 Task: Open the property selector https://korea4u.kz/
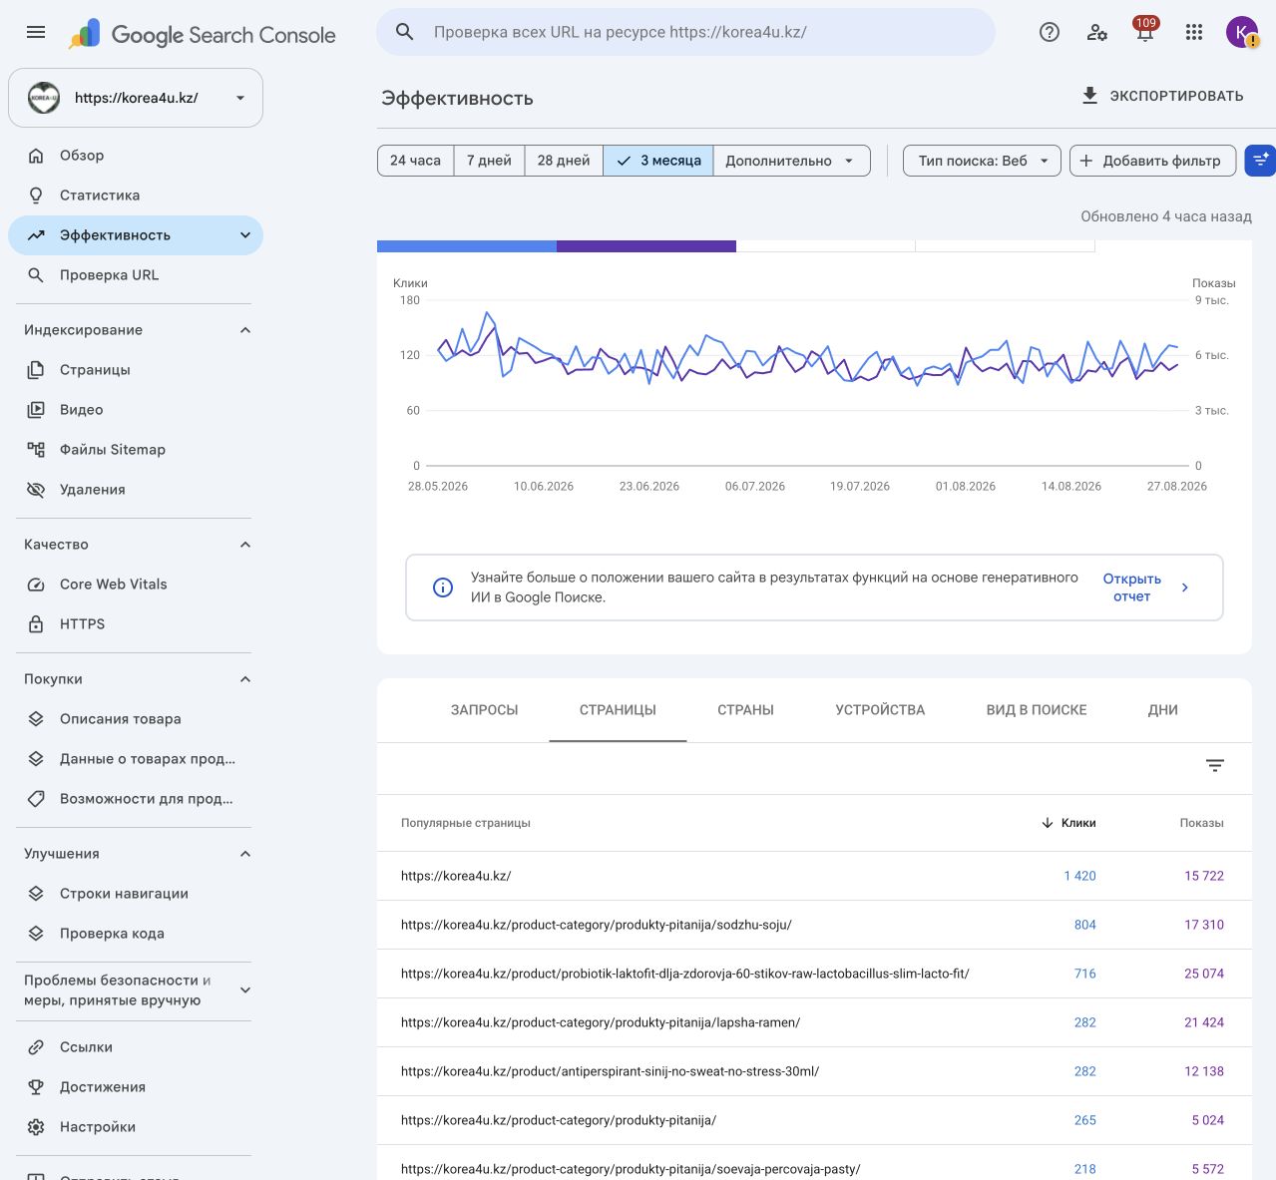click(x=136, y=98)
